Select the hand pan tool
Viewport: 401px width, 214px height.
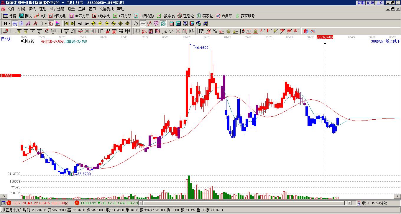[x=136, y=24]
